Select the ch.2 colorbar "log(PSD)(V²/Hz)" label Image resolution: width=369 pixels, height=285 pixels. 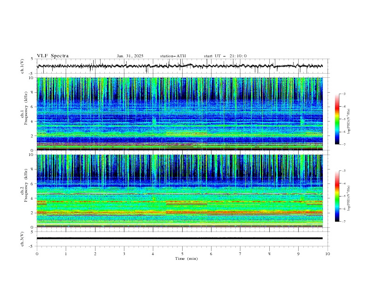(x=349, y=198)
